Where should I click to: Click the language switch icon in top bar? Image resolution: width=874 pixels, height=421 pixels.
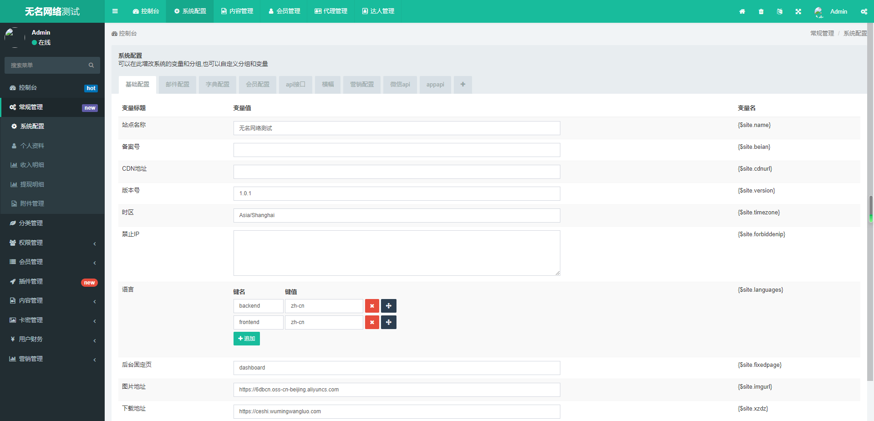(x=779, y=11)
